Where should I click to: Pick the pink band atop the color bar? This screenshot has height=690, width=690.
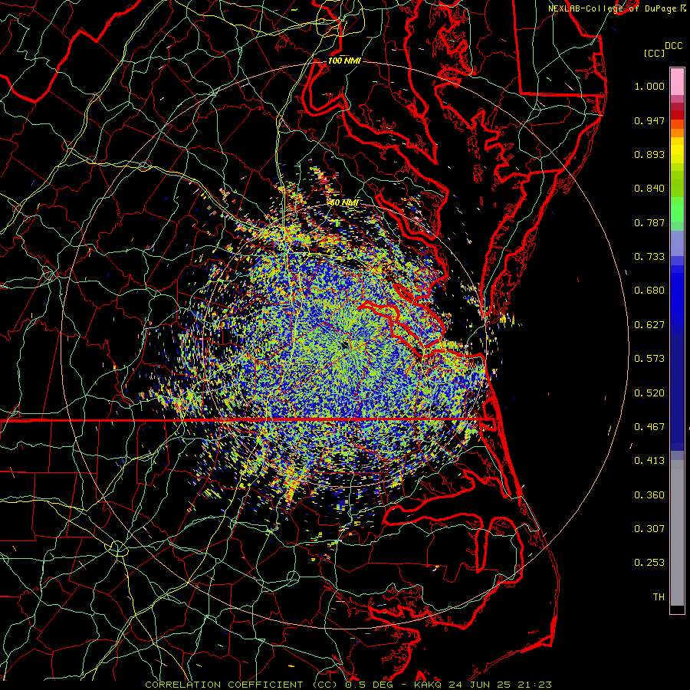pos(677,81)
